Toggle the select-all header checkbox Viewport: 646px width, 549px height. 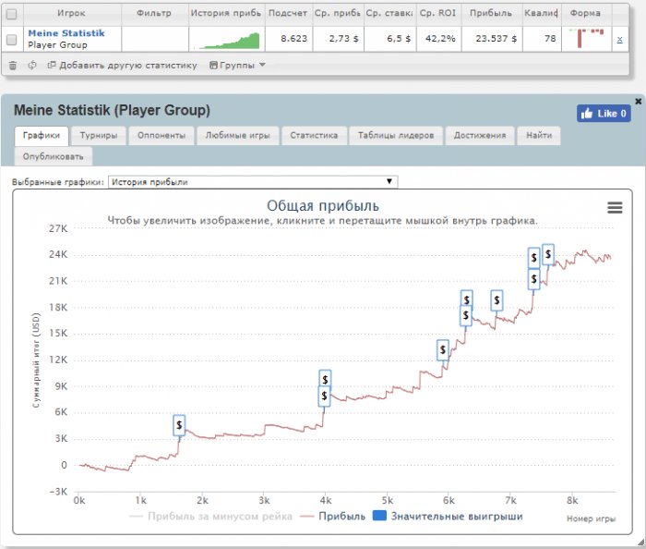(x=11, y=14)
